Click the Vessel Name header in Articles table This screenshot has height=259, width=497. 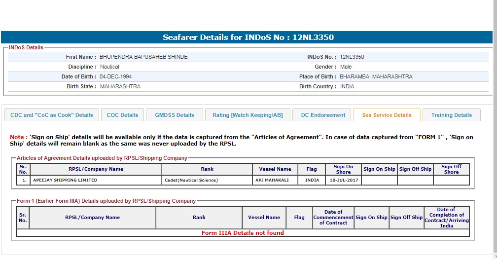[x=275, y=169]
